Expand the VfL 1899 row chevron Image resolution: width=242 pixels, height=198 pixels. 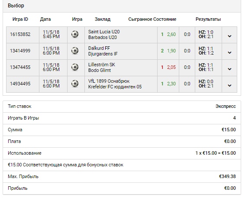pyautogui.click(x=229, y=85)
